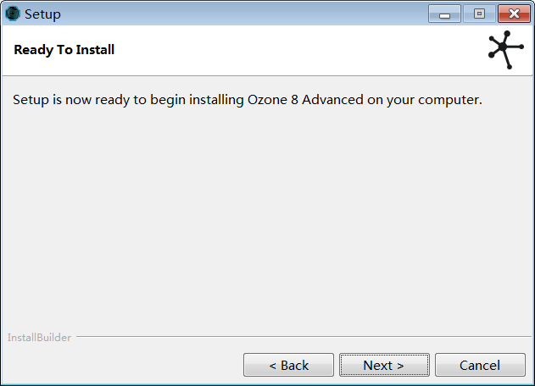Image resolution: width=535 pixels, height=386 pixels.
Task: Click the "Setup" title bar text
Action: pyautogui.click(x=42, y=14)
